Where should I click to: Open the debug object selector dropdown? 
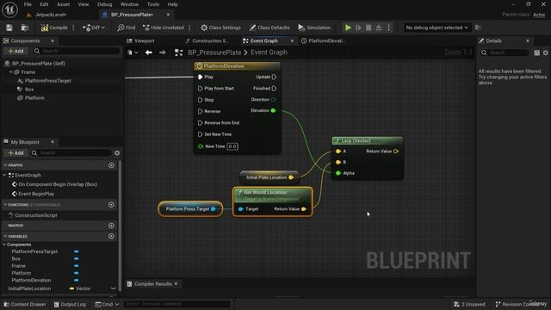[x=436, y=28]
